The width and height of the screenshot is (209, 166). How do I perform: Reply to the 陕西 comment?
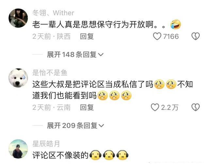click(87, 36)
